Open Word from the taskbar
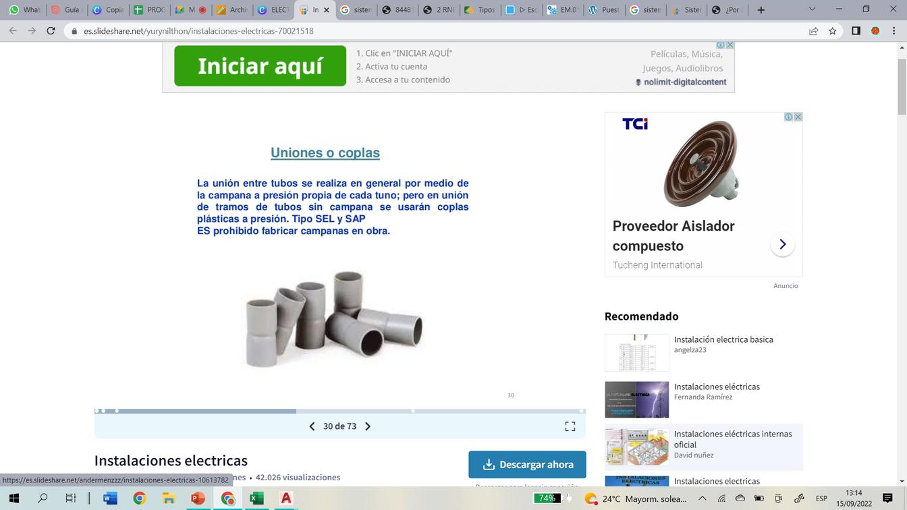Screen dimensions: 907x510 [x=109, y=499]
